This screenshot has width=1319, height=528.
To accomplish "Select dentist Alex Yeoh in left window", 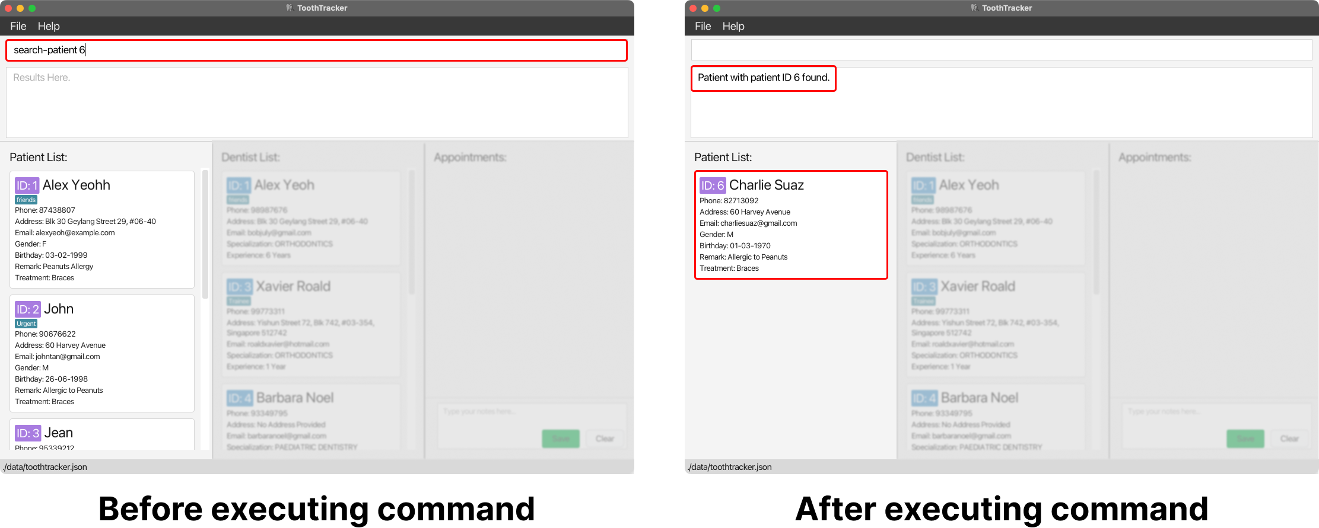I will [284, 185].
